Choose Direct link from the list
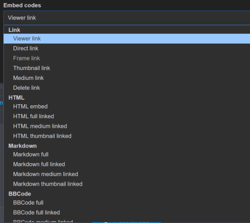The width and height of the screenshot is (250, 223). click(126, 48)
